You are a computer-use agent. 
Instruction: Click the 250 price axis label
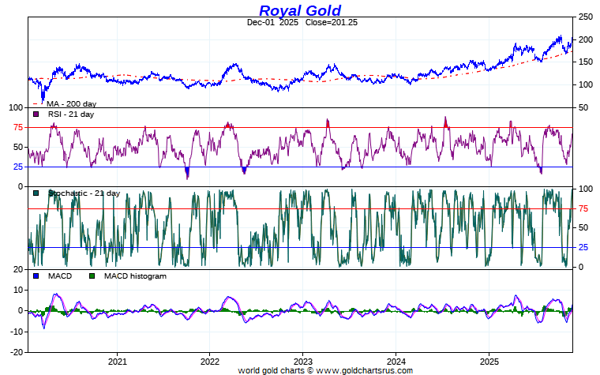585,17
